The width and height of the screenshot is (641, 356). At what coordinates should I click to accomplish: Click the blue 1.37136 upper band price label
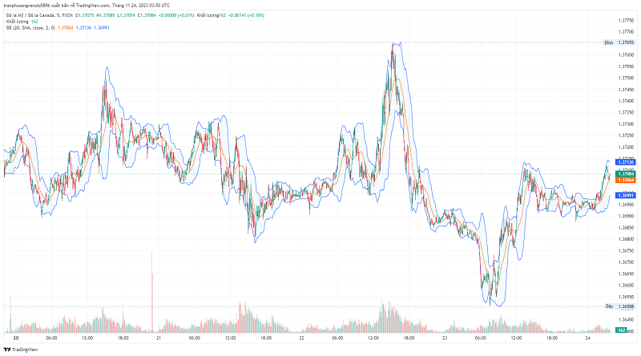(x=625, y=162)
